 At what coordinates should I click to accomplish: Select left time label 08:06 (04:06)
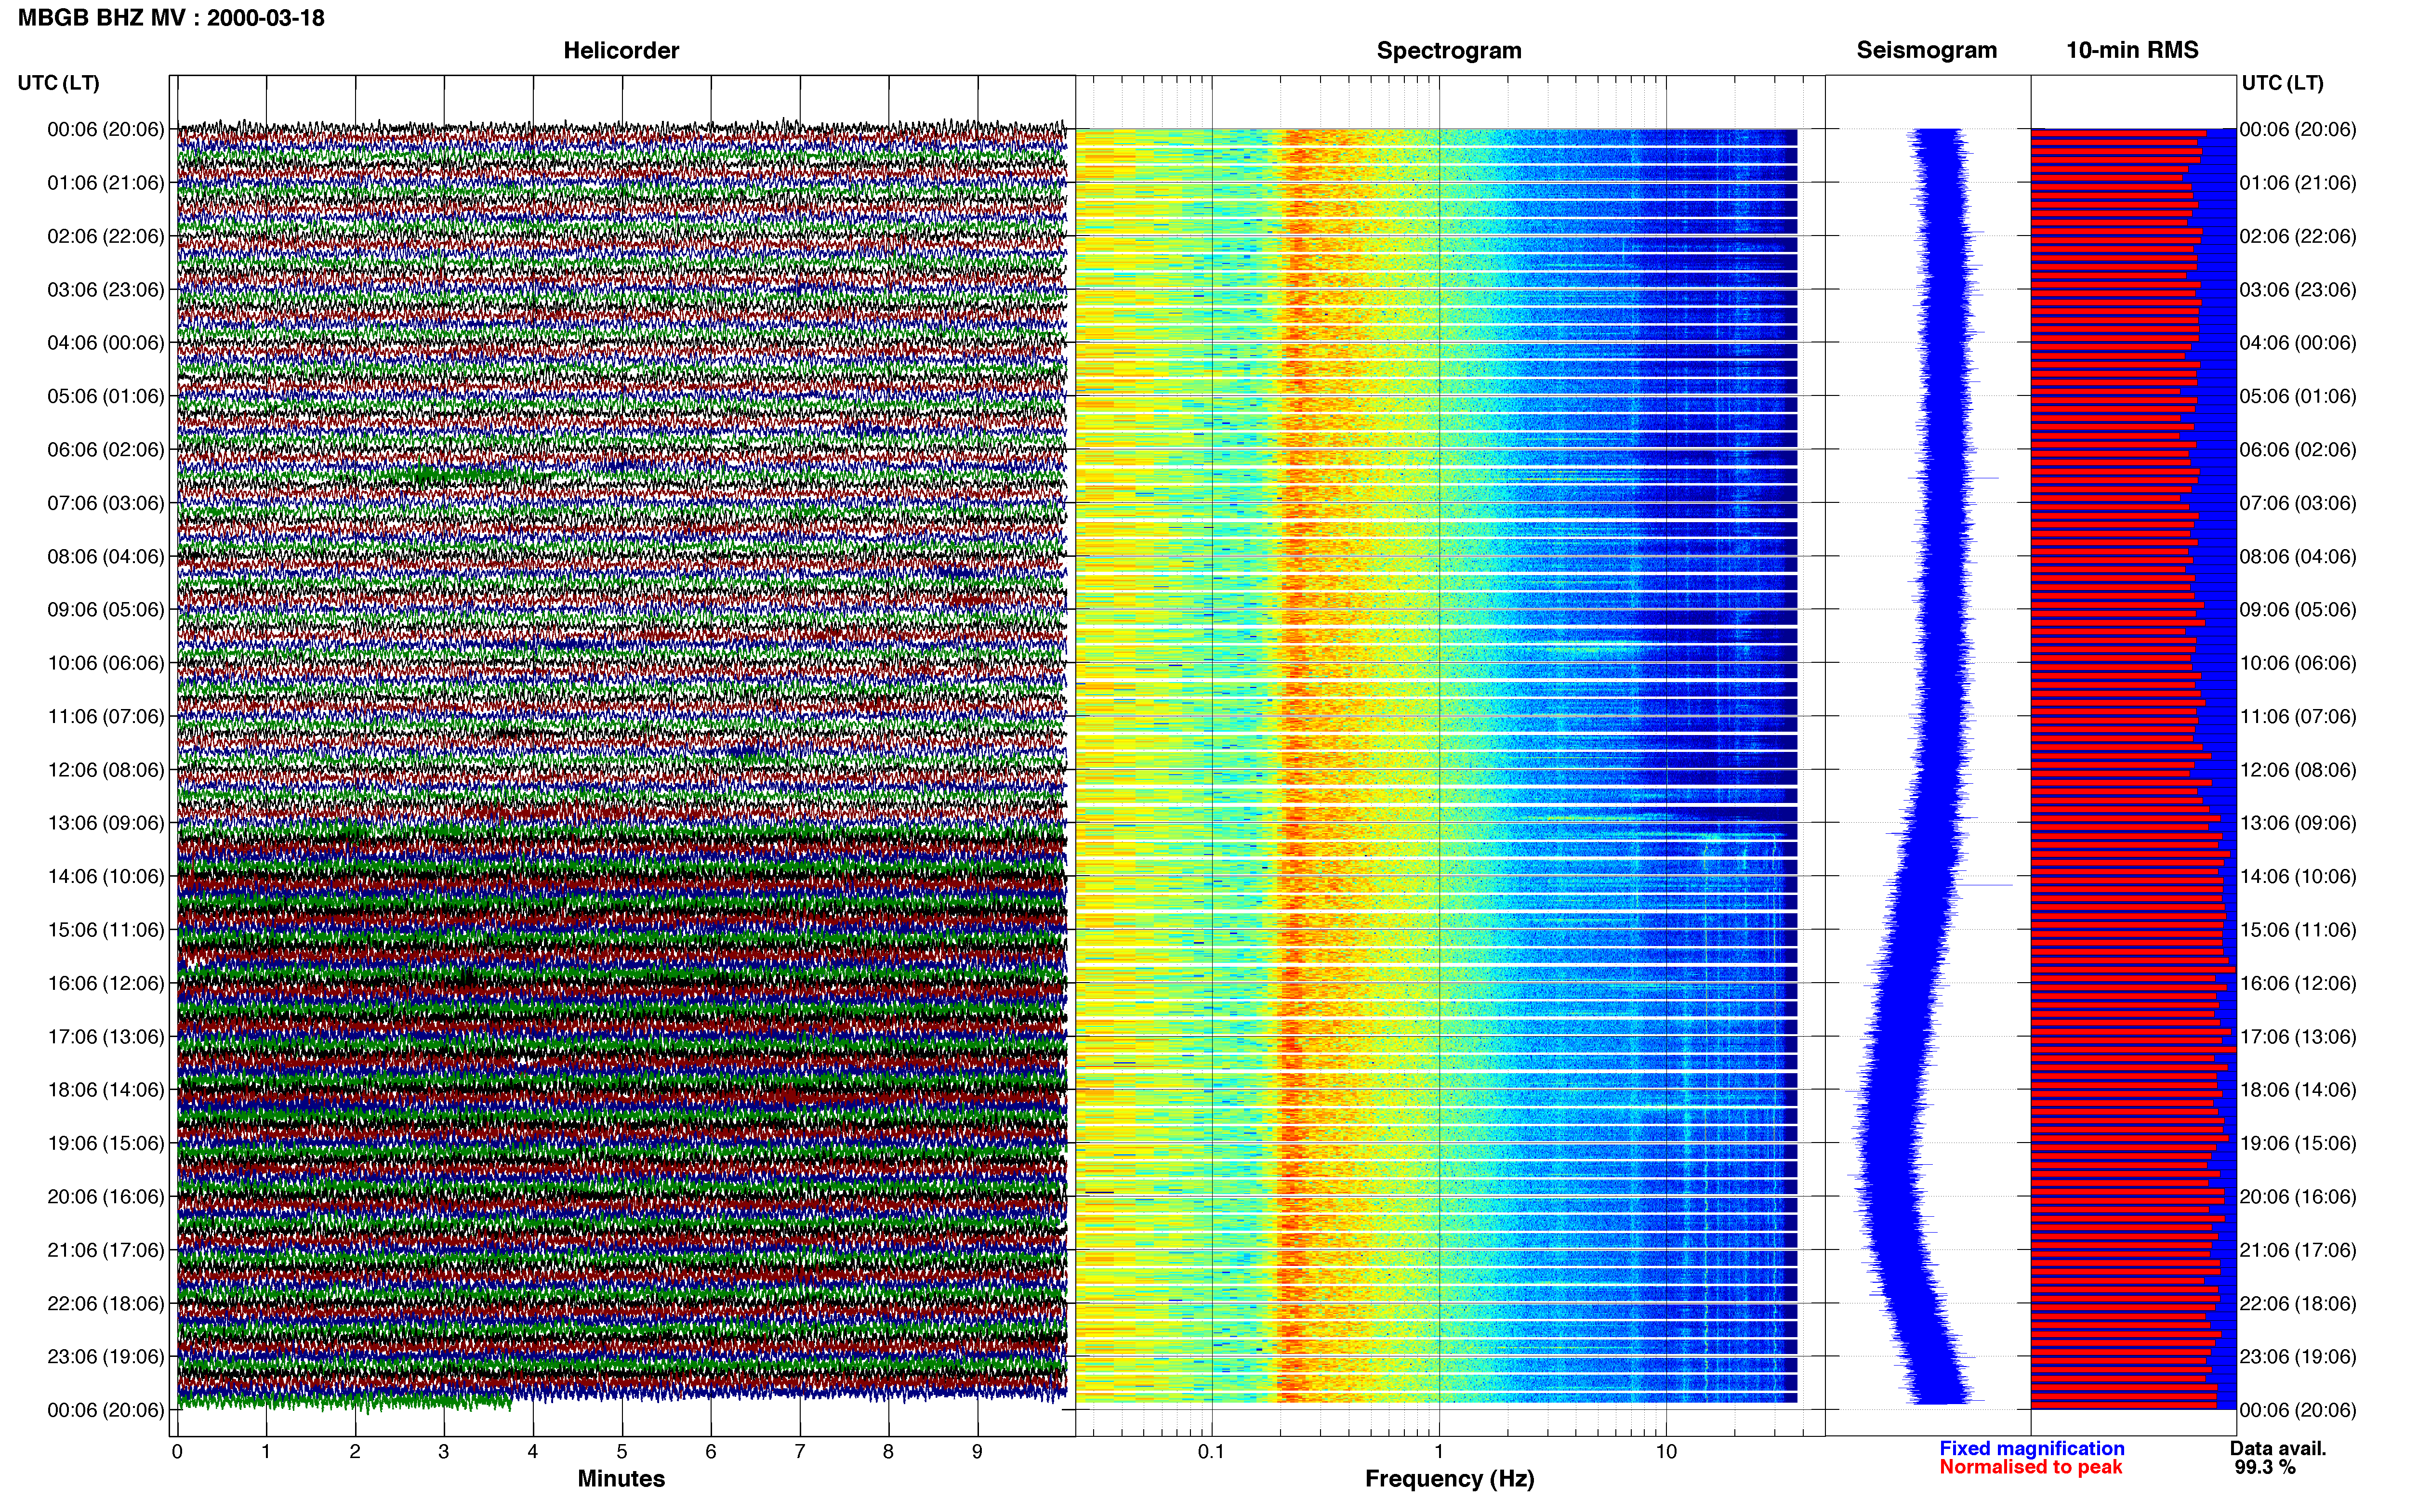(106, 556)
